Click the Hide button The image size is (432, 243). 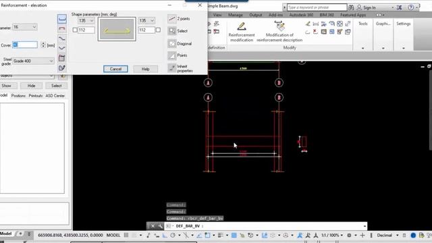click(x=32, y=86)
